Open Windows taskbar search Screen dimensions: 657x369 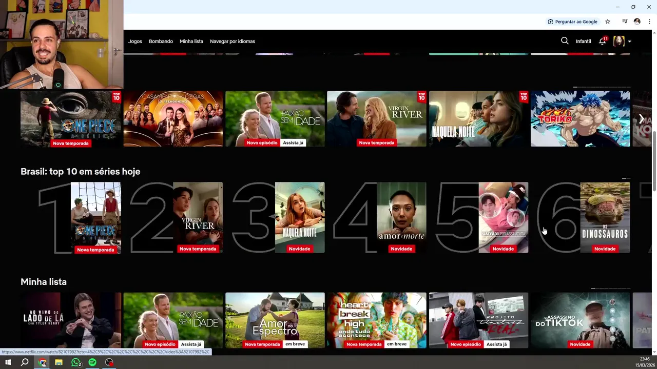[x=25, y=362]
